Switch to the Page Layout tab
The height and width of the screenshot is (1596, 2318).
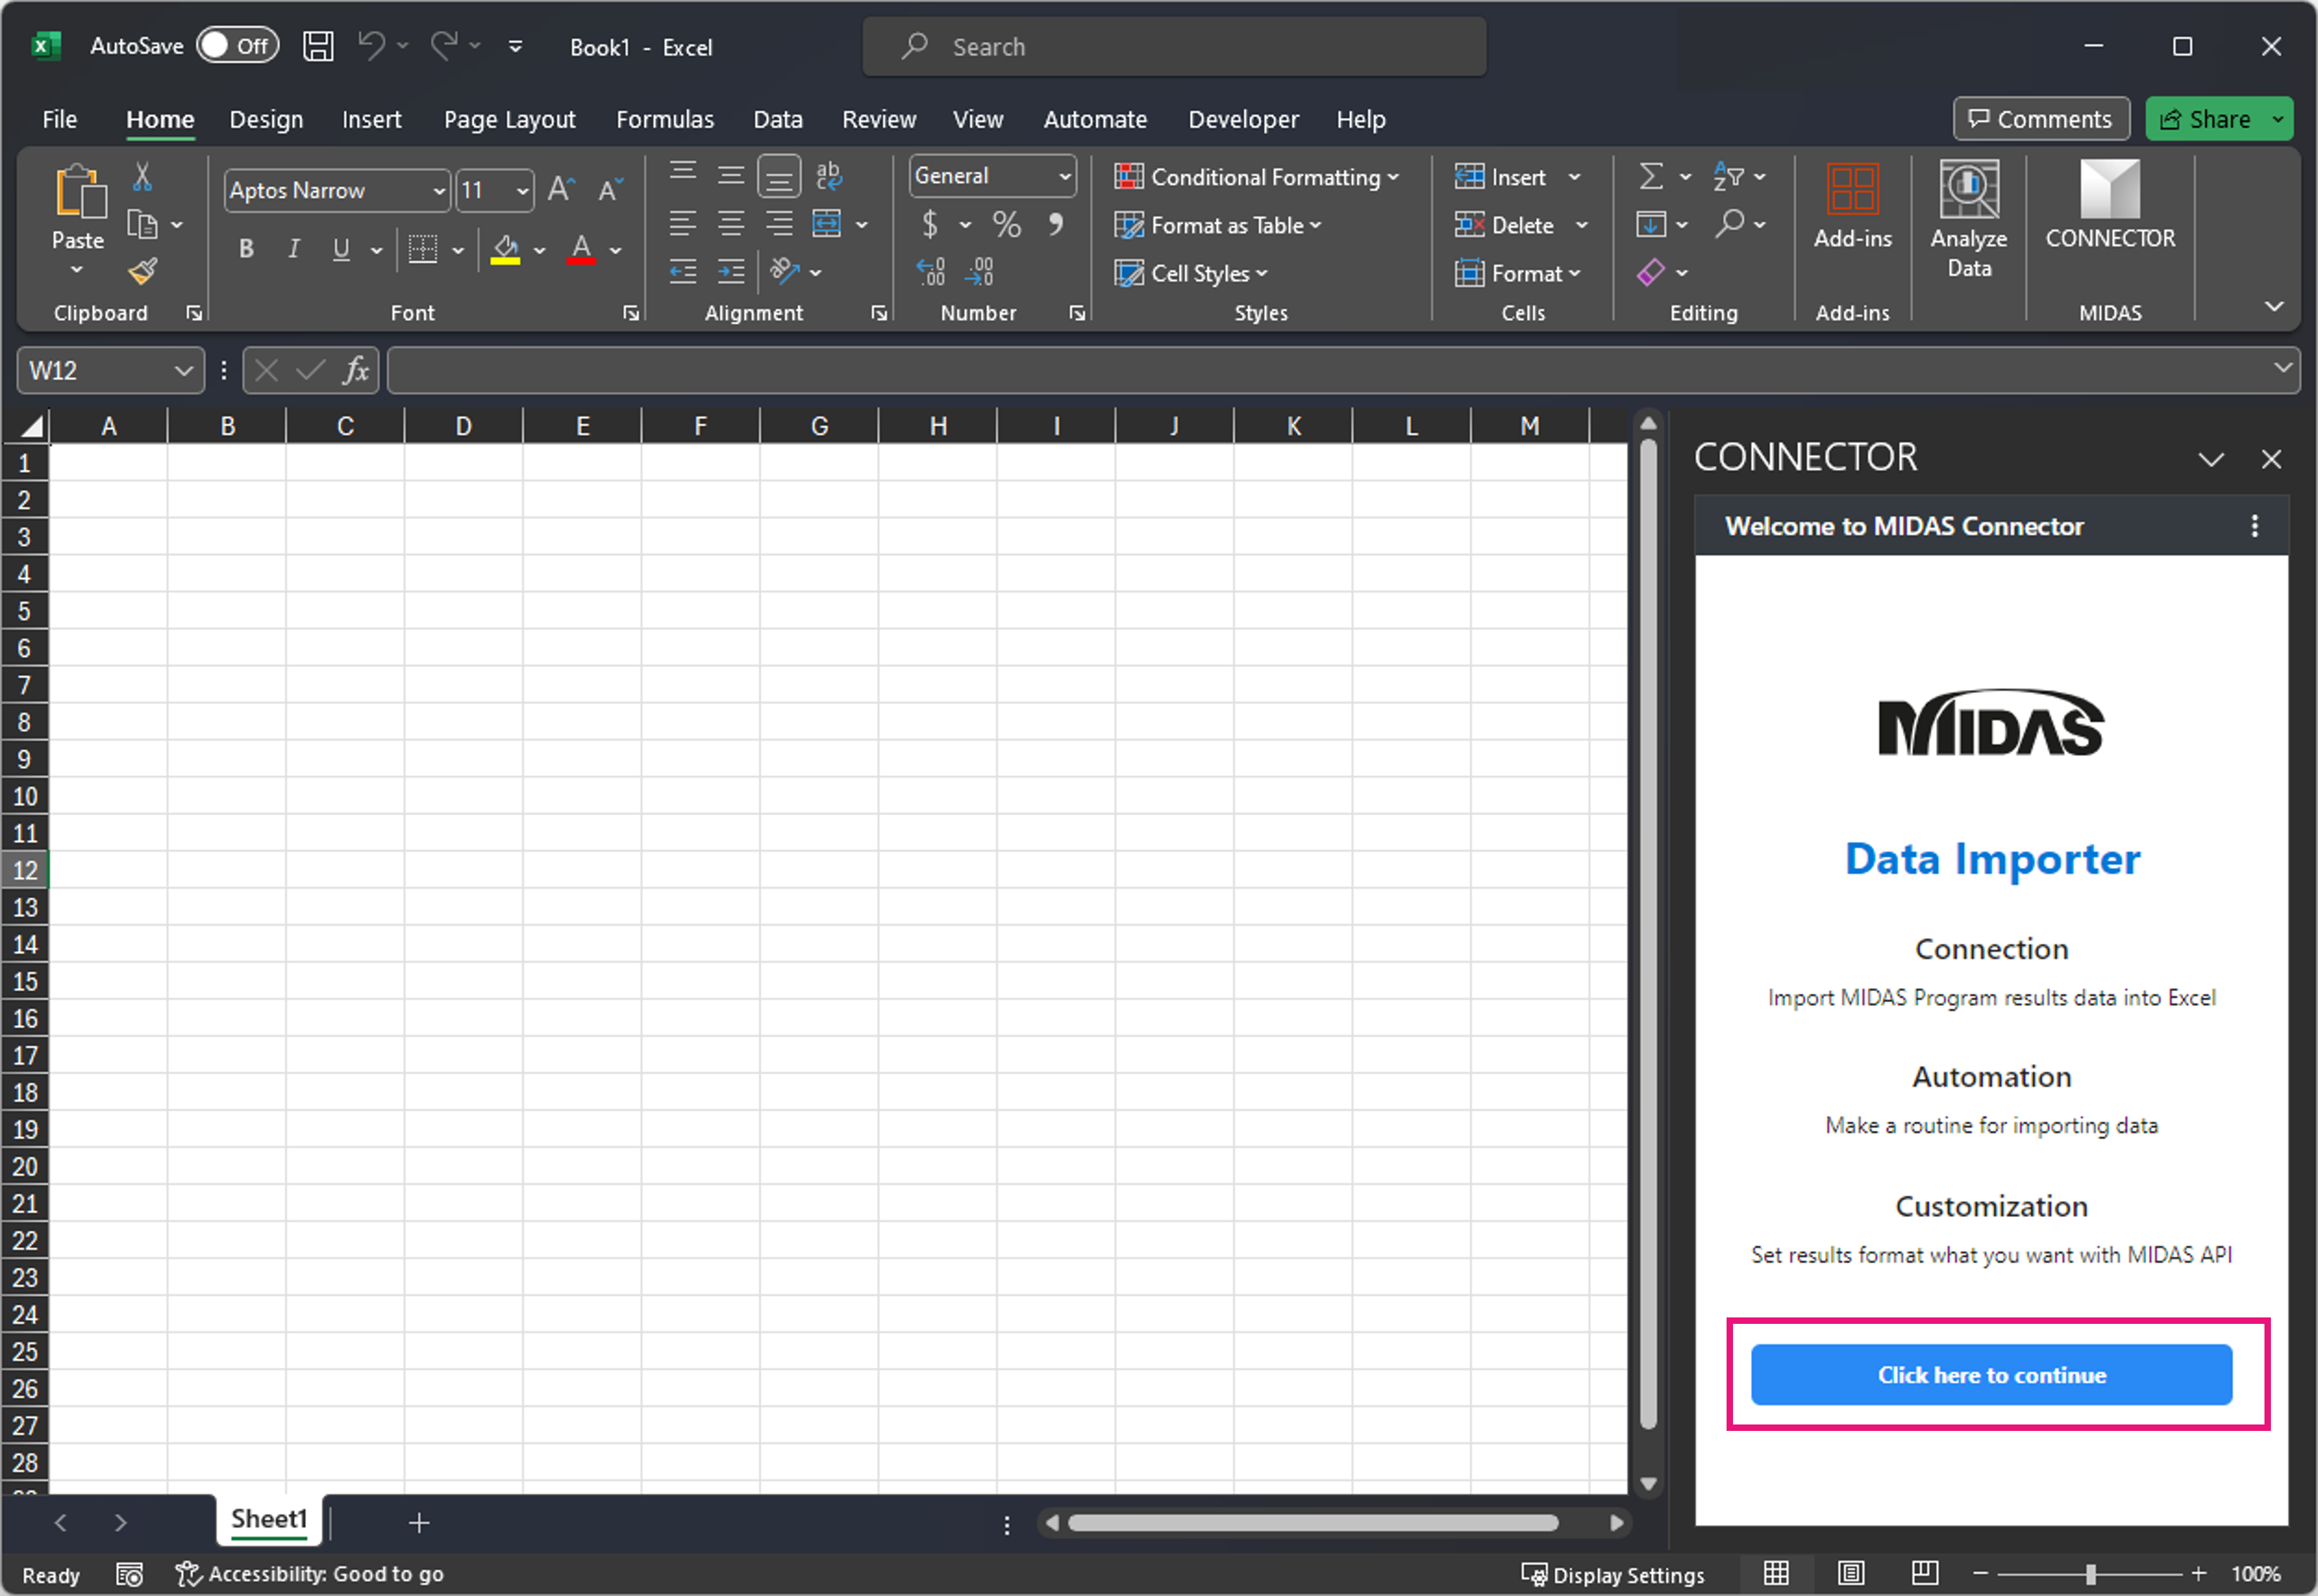[x=509, y=119]
